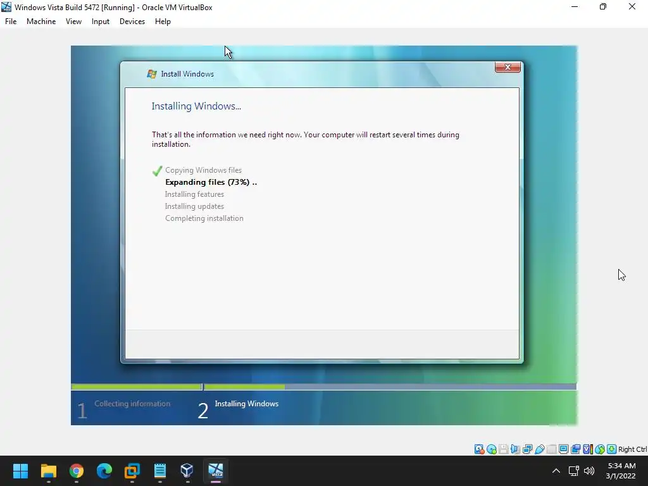Open the File menu
Viewport: 648px width, 486px height.
tap(11, 22)
